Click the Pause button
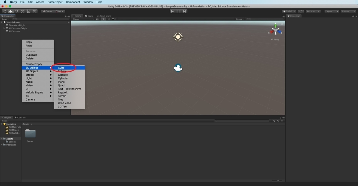Screen dimensions: 358x186 coord(178,11)
